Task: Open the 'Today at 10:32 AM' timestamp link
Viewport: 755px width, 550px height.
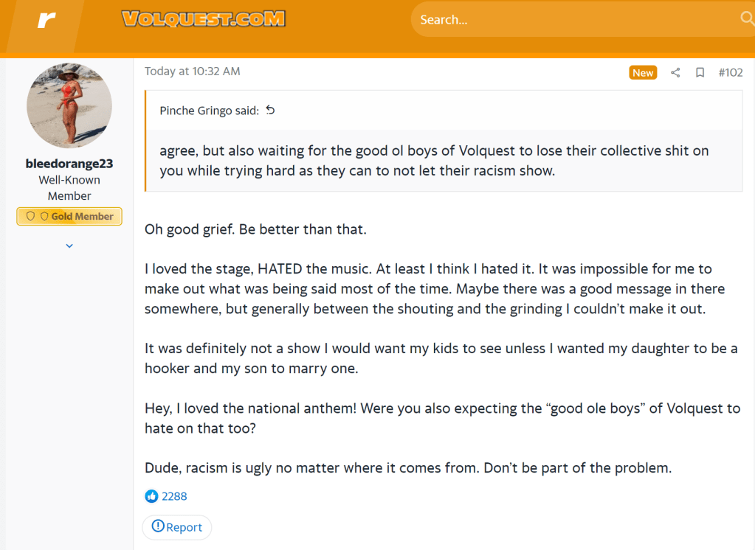Action: [192, 72]
